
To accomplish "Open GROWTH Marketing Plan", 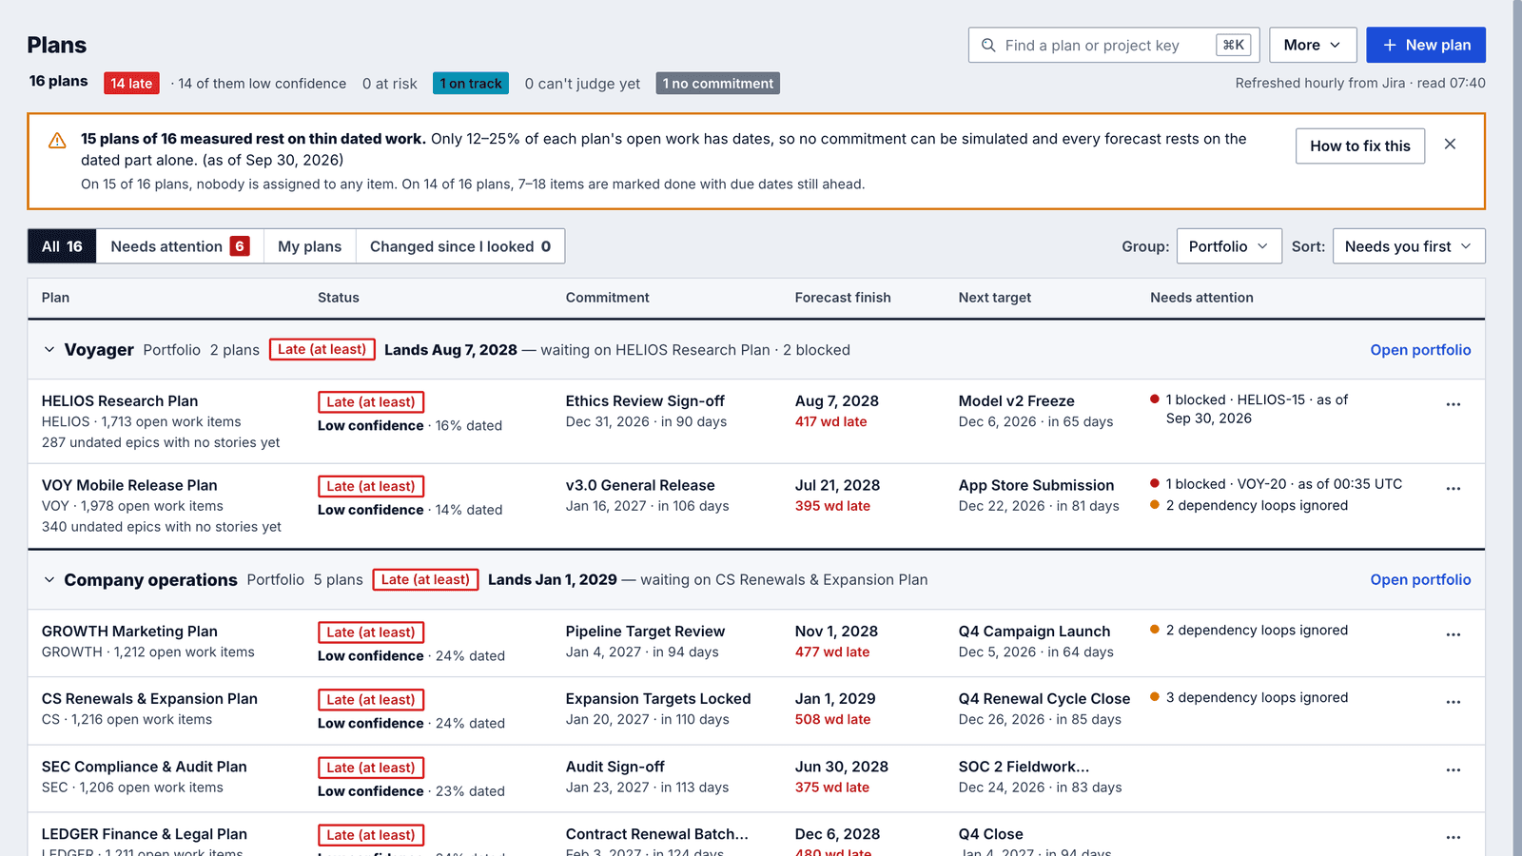I will 129,632.
